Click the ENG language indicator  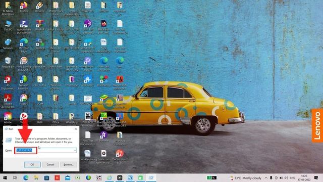click(293, 177)
